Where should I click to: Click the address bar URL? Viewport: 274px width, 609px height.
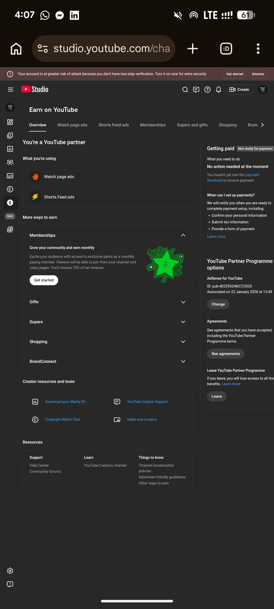[112, 48]
